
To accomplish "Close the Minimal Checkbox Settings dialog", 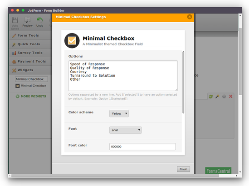I will pyautogui.click(x=190, y=17).
